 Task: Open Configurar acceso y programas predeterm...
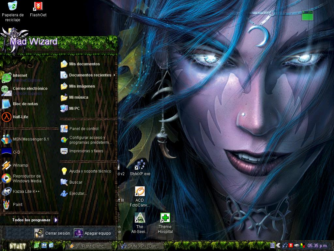(88, 140)
